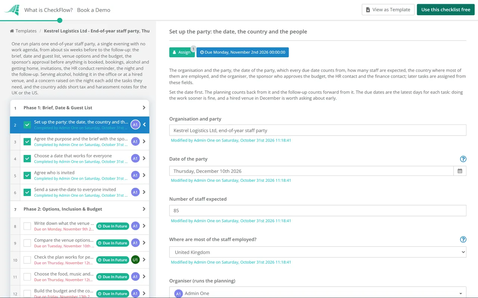Click the A1 avatar on task 8
This screenshot has width=478, height=298.
tap(135, 226)
